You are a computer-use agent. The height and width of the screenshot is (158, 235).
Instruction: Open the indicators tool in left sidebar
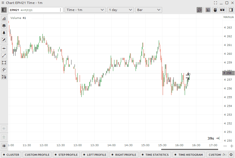point(4,19)
